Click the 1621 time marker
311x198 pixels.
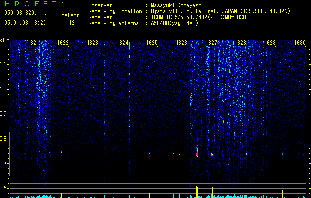[33, 43]
